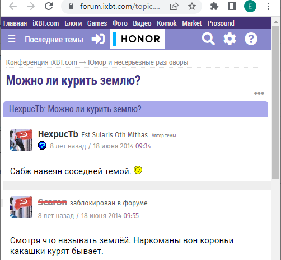Click the blue question icon under НехрисТb
Screen dimensions: 281x260
click(43, 146)
